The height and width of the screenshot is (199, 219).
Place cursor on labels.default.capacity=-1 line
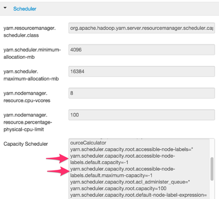pos(99,162)
